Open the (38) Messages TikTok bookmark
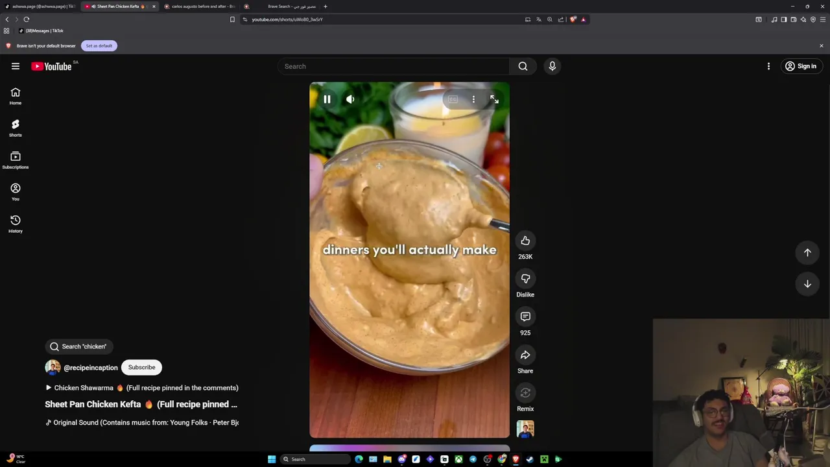Viewport: 830px width, 467px height. pos(41,30)
